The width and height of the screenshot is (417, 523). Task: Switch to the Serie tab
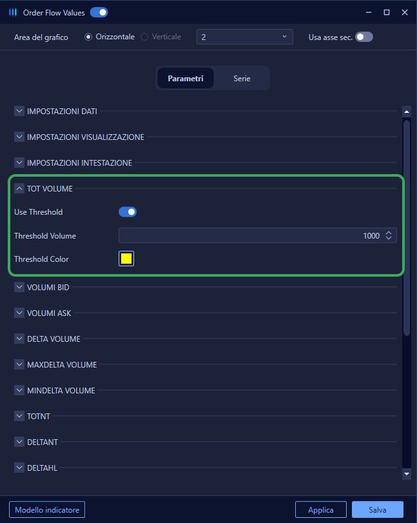coord(242,79)
